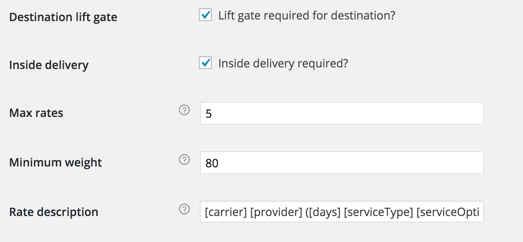Click the 'Rate description' field label
523x242 pixels.
coord(54,212)
